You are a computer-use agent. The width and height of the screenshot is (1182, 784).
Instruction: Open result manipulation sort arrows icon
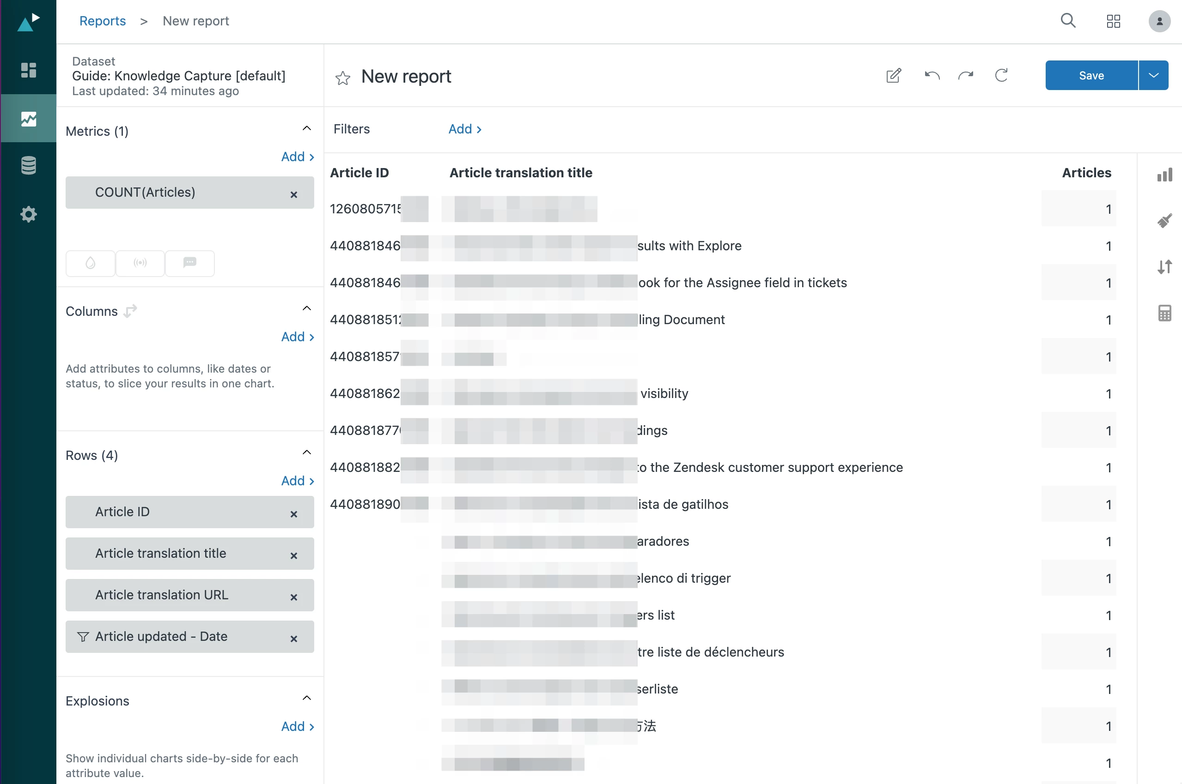pyautogui.click(x=1164, y=266)
